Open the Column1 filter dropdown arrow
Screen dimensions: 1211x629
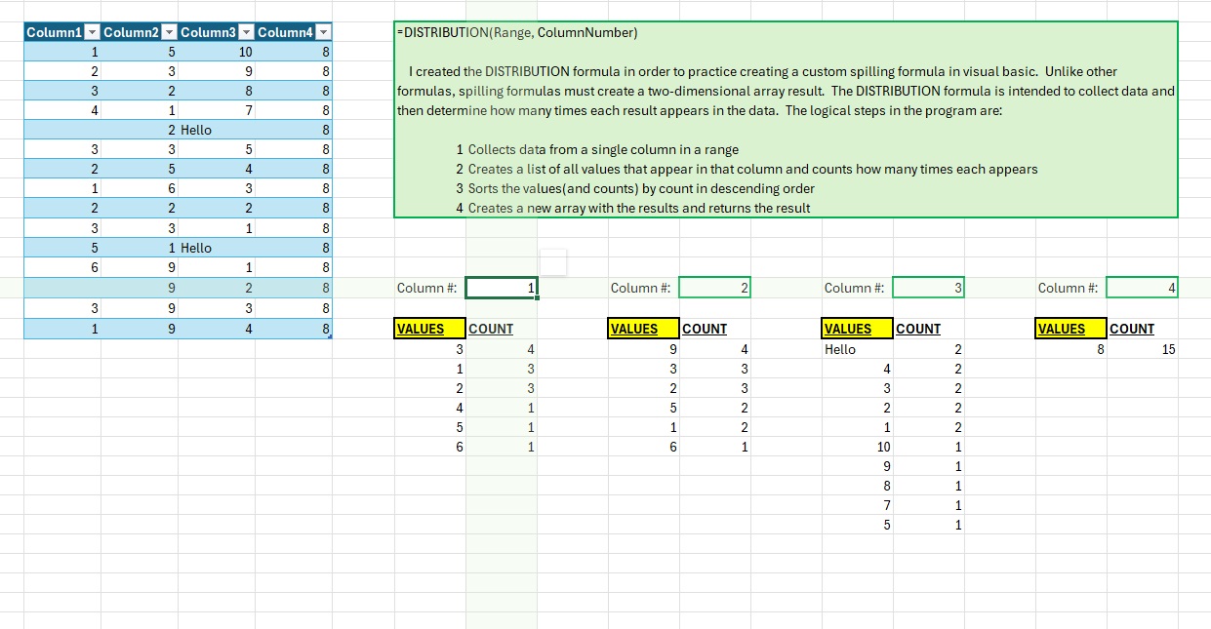tap(93, 33)
